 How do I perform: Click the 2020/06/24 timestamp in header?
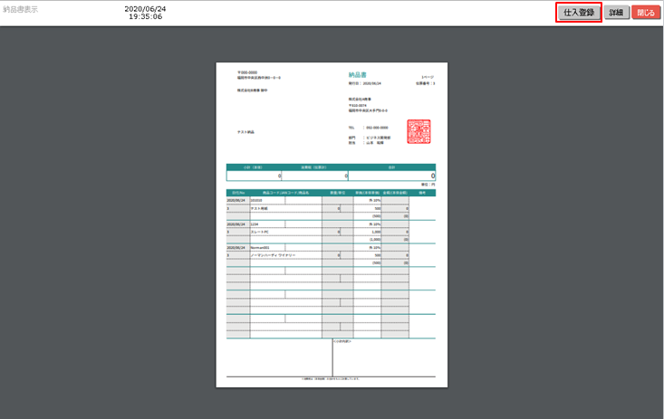point(145,9)
